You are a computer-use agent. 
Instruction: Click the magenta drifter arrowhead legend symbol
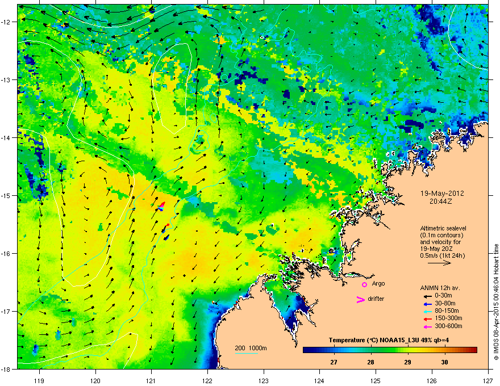[360, 299]
